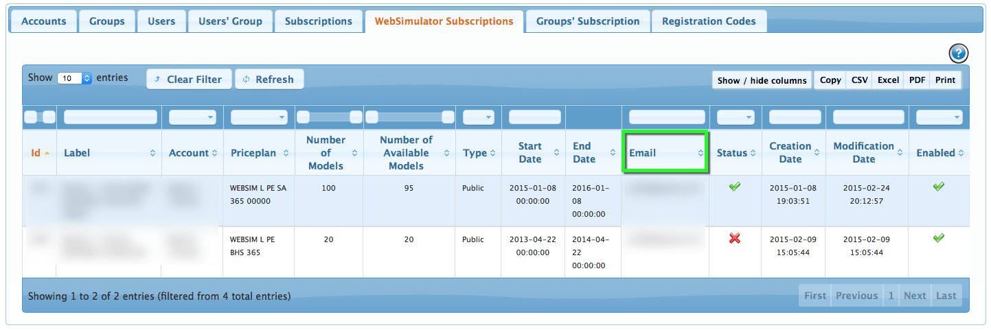991x332 pixels.
Task: Click the Previous page button
Action: (856, 296)
